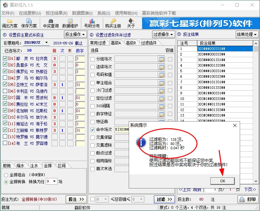Image resolution: width=260 pixels, height=211 pixels.
Task: Click OK in the 系统提示 dialog
Action: [x=222, y=181]
